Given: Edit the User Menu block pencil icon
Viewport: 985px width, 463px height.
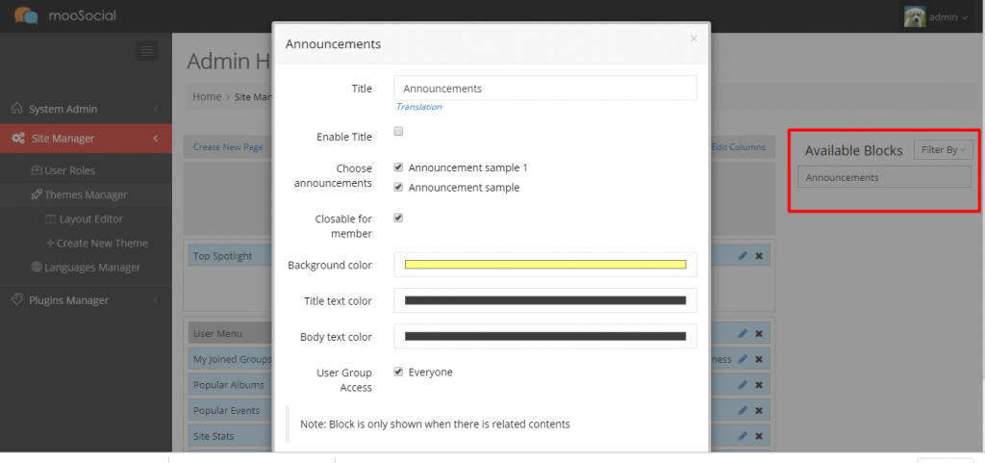Looking at the screenshot, I should pos(743,334).
